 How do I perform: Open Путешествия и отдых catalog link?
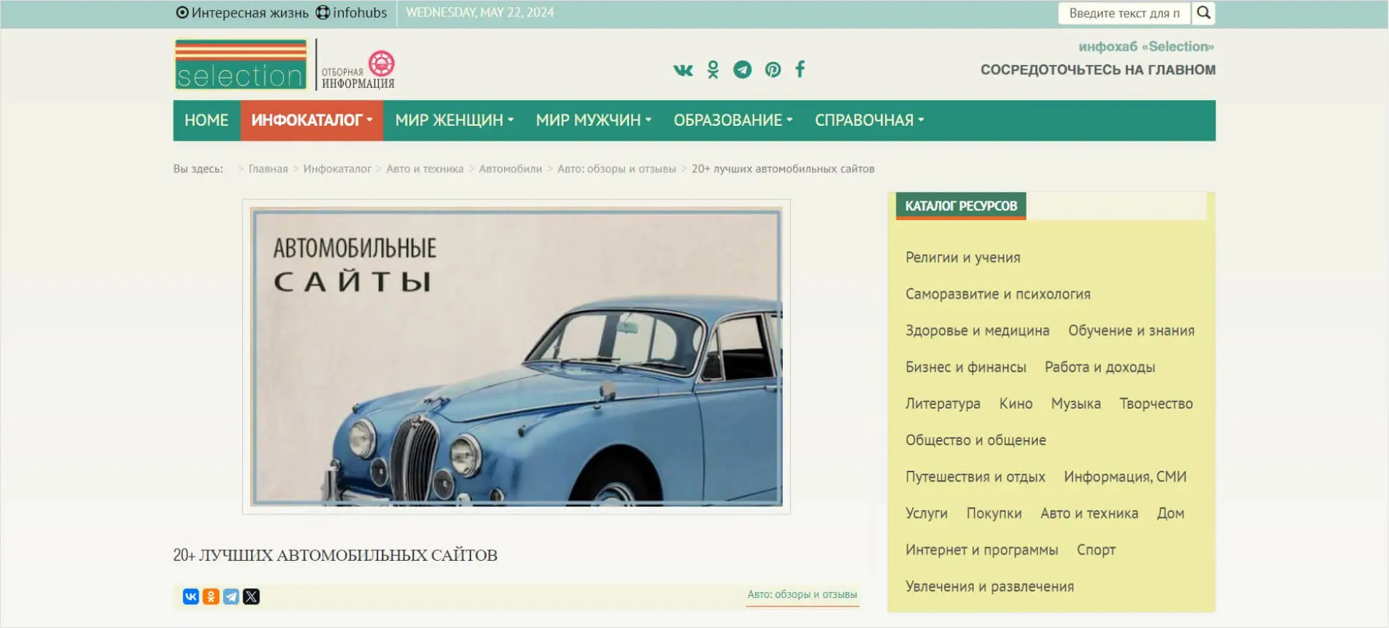click(x=975, y=477)
